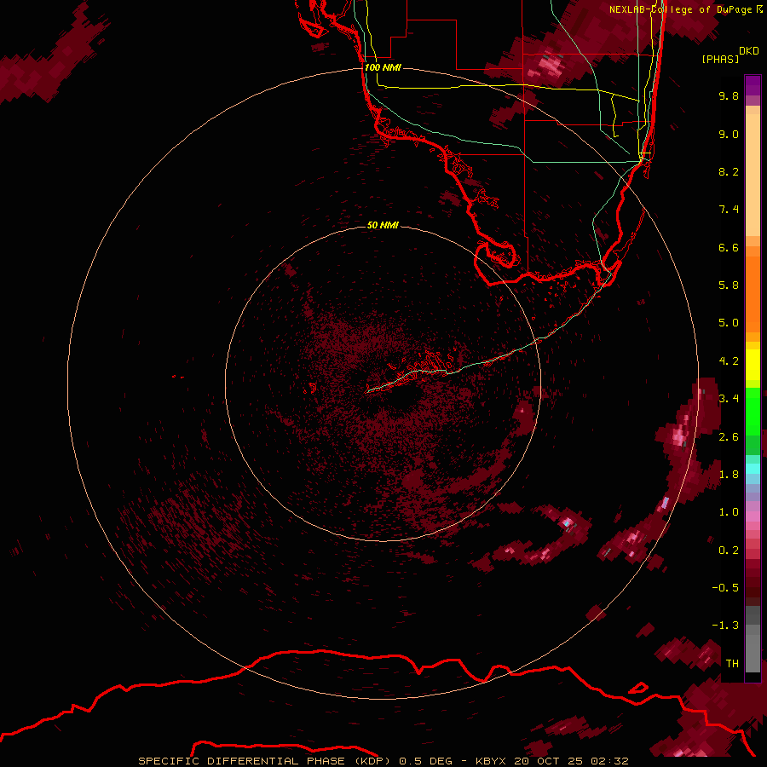Pick the purple swatch atop the color bar
This screenshot has width=767, height=767.
point(753,85)
